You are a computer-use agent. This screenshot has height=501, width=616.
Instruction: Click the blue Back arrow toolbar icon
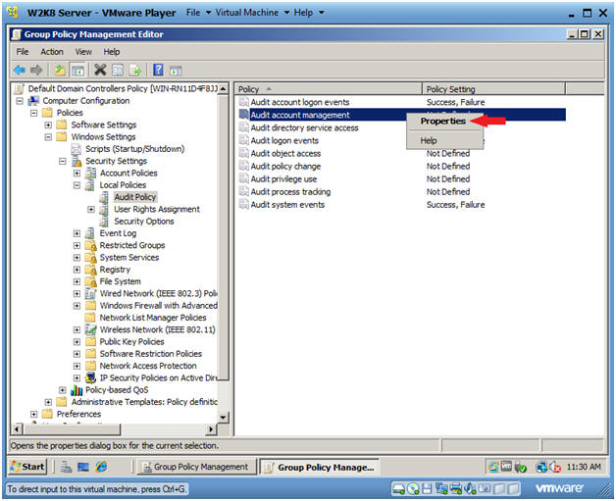point(20,71)
